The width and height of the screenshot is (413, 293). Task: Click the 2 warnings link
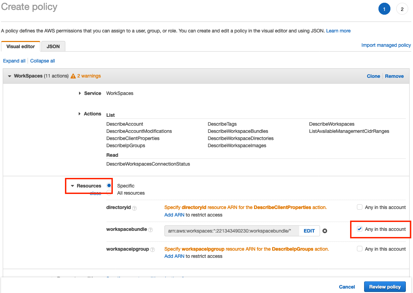pyautogui.click(x=89, y=76)
